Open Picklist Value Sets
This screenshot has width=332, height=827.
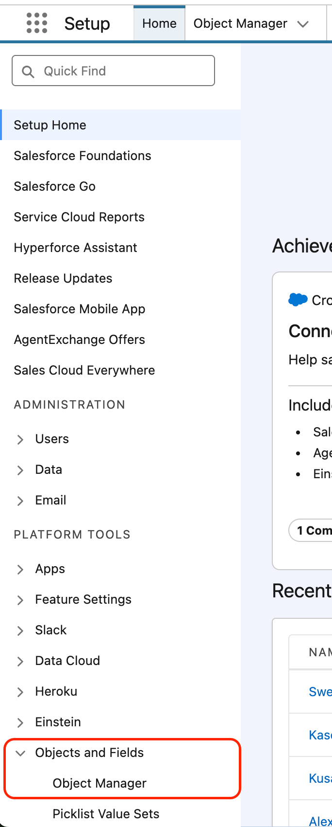[x=106, y=814]
